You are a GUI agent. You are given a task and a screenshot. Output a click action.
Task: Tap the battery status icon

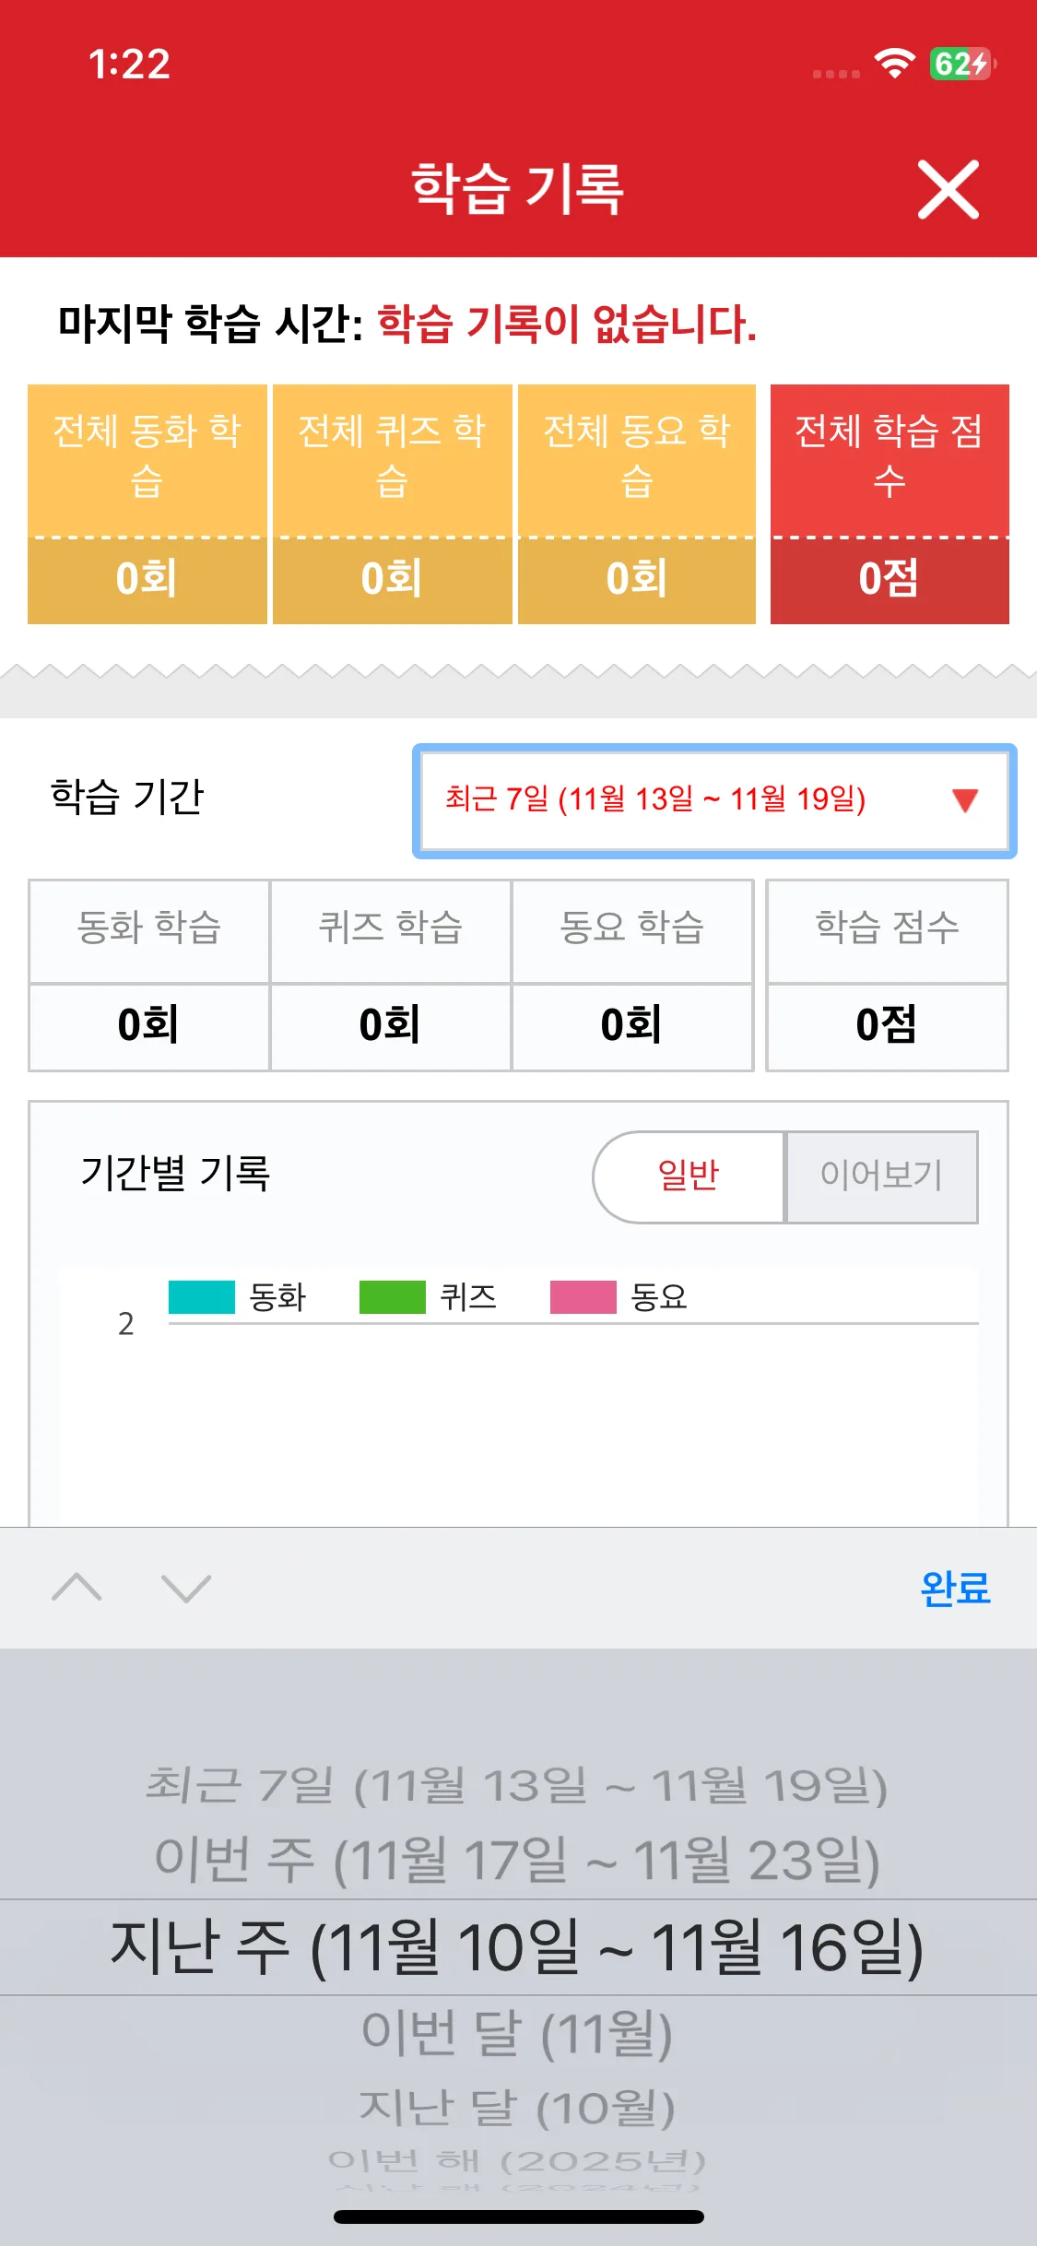point(961,64)
